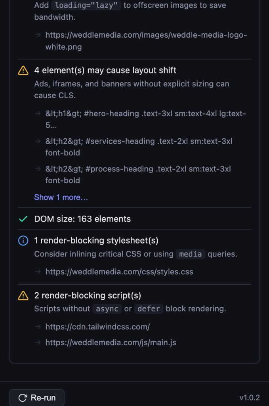The width and height of the screenshot is (269, 406).
Task: Click the arrow icon beside main.js
Action: coord(38,343)
